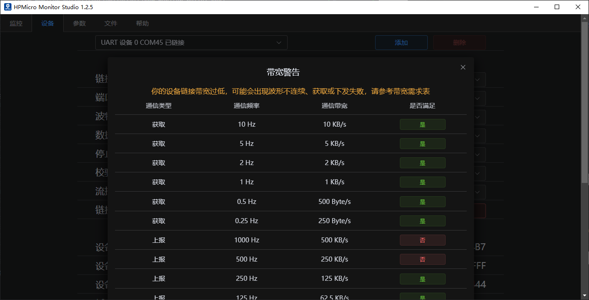589x300 pixels.
Task: Open the 文件 tab
Action: click(111, 23)
